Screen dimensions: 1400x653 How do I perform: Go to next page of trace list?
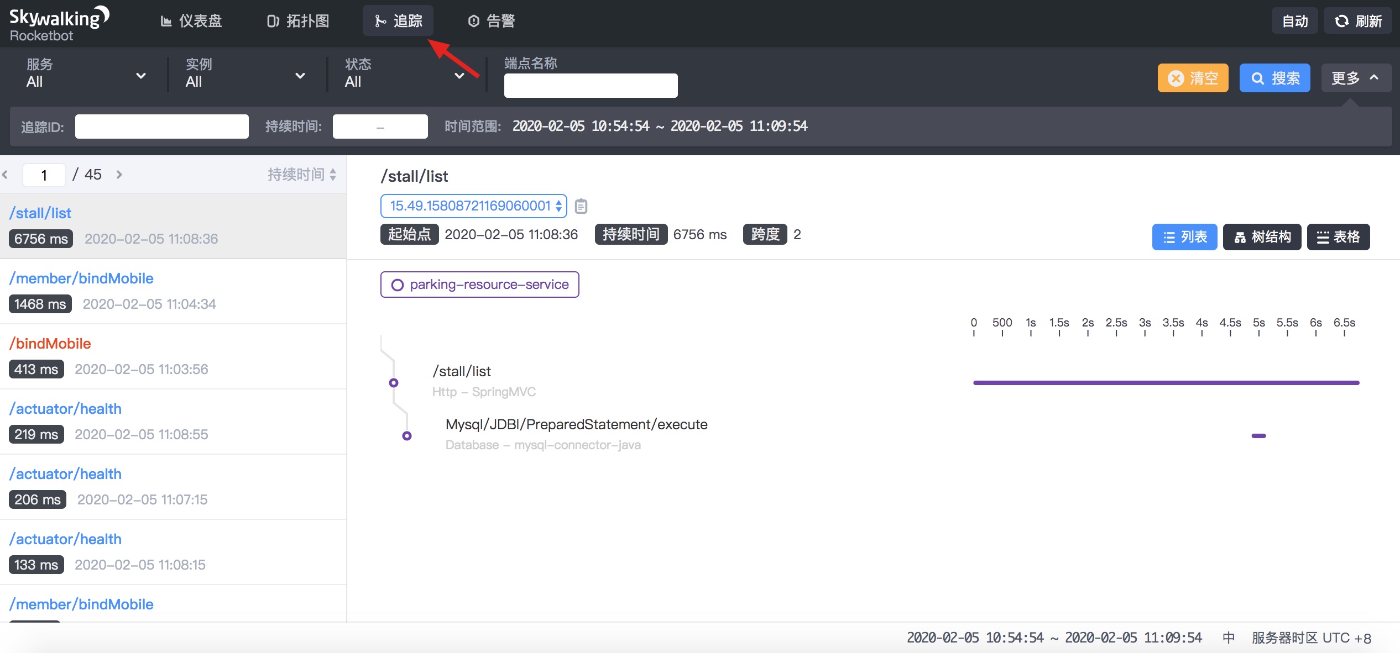tap(119, 175)
